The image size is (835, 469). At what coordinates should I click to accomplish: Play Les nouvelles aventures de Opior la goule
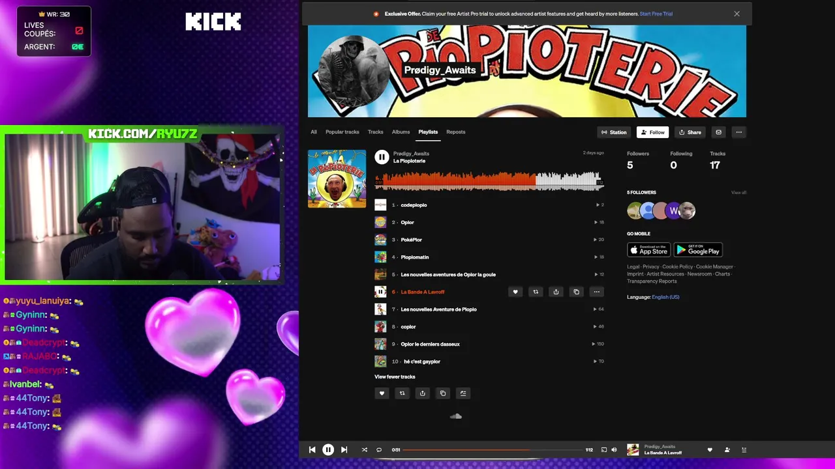point(448,274)
